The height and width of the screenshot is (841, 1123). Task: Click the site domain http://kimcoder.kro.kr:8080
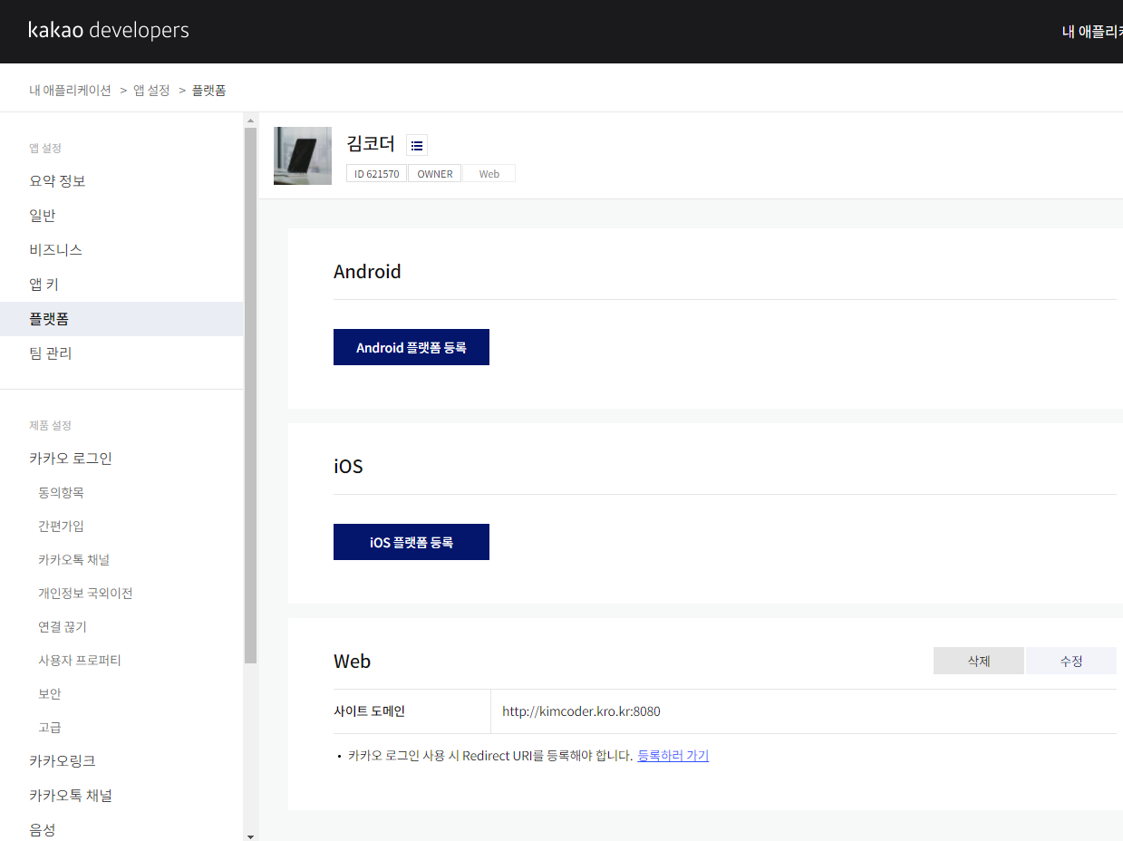point(581,711)
